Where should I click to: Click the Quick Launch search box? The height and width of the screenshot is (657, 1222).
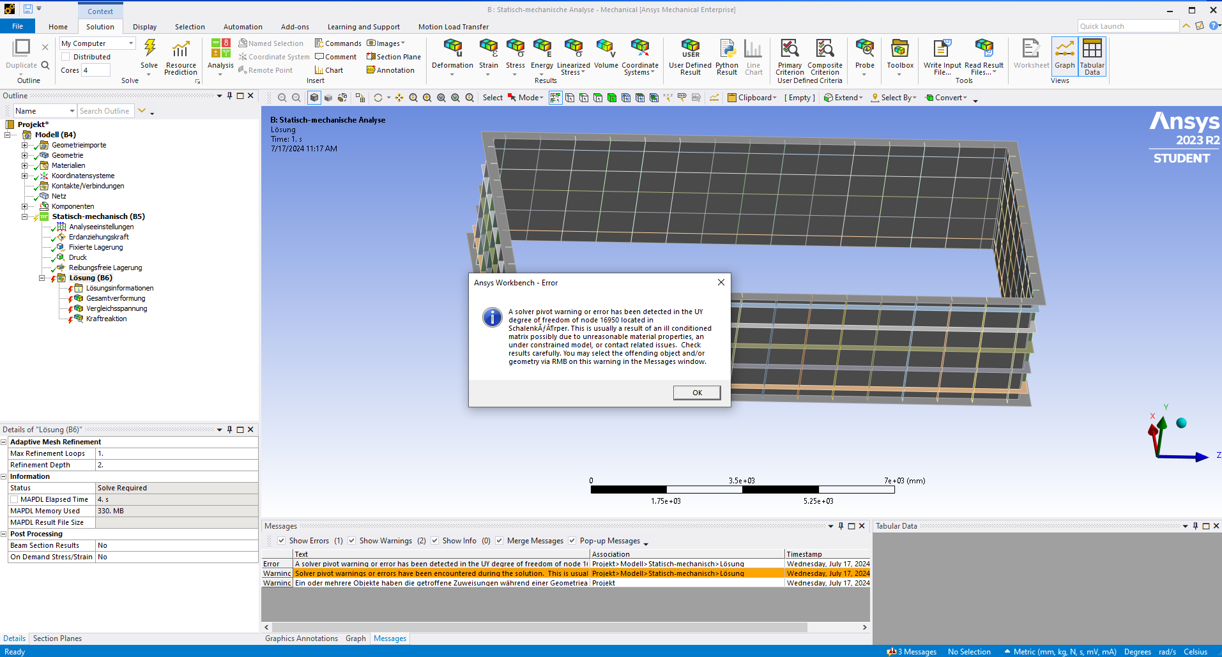[1128, 26]
